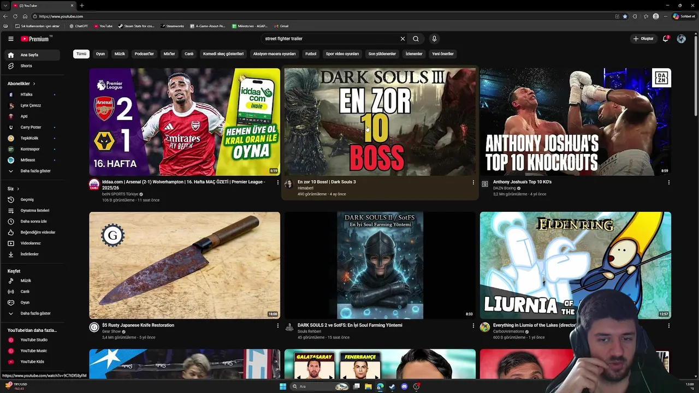Open options menu for Anthony Joshua's Top 10 KO's
This screenshot has height=393, width=699.
(x=668, y=182)
